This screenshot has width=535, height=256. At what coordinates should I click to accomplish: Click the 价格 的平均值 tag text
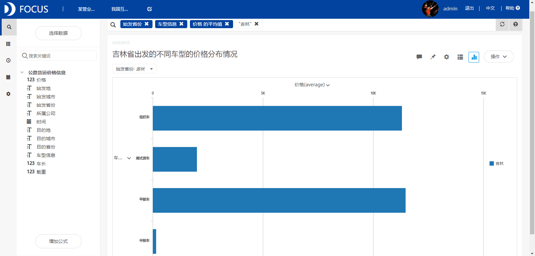point(207,24)
